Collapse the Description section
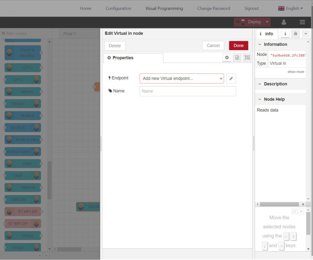313x260 pixels. (x=260, y=84)
